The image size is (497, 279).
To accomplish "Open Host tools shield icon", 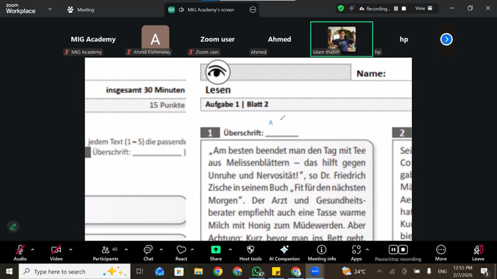I will click(x=250, y=250).
